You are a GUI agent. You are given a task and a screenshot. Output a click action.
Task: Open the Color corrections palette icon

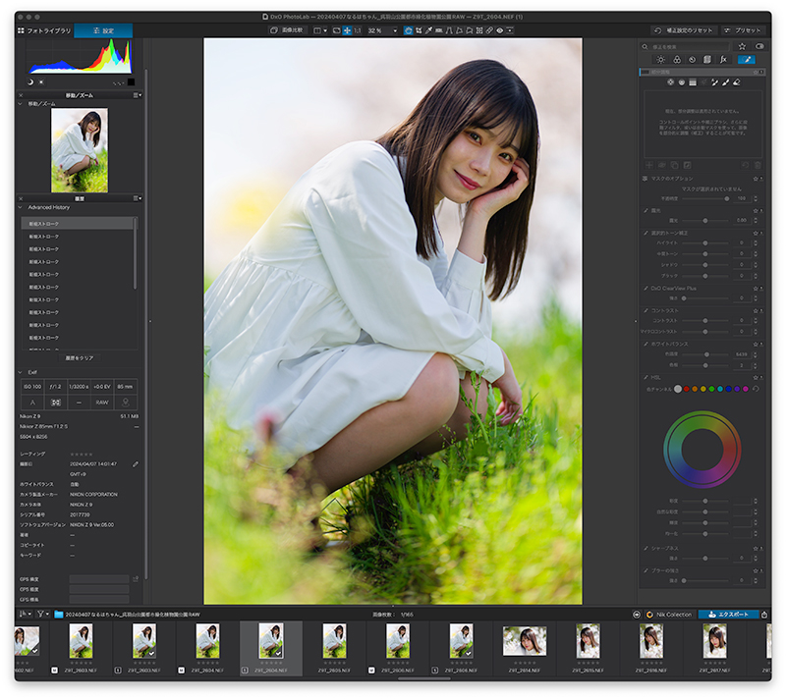[677, 60]
